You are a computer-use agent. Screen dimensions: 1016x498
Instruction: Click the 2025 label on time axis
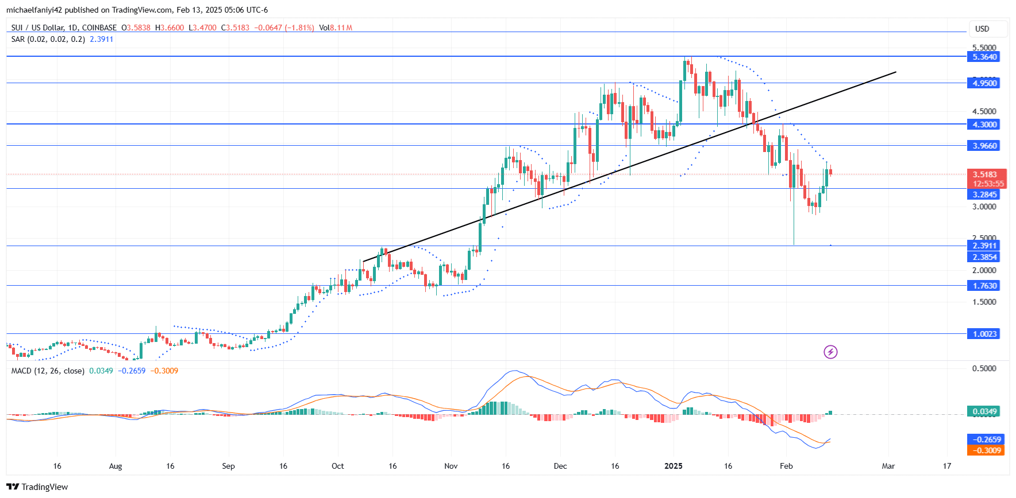673,466
